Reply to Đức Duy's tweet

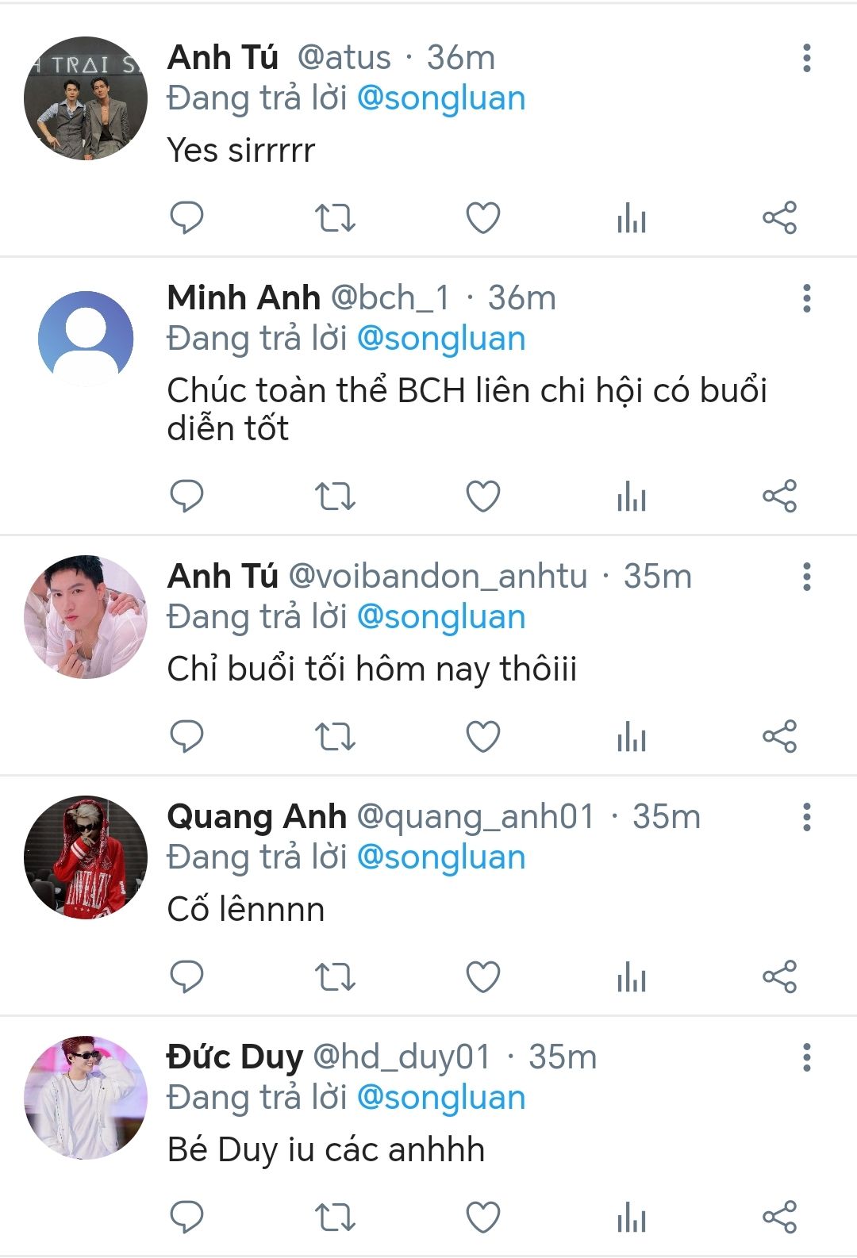pos(187,1218)
